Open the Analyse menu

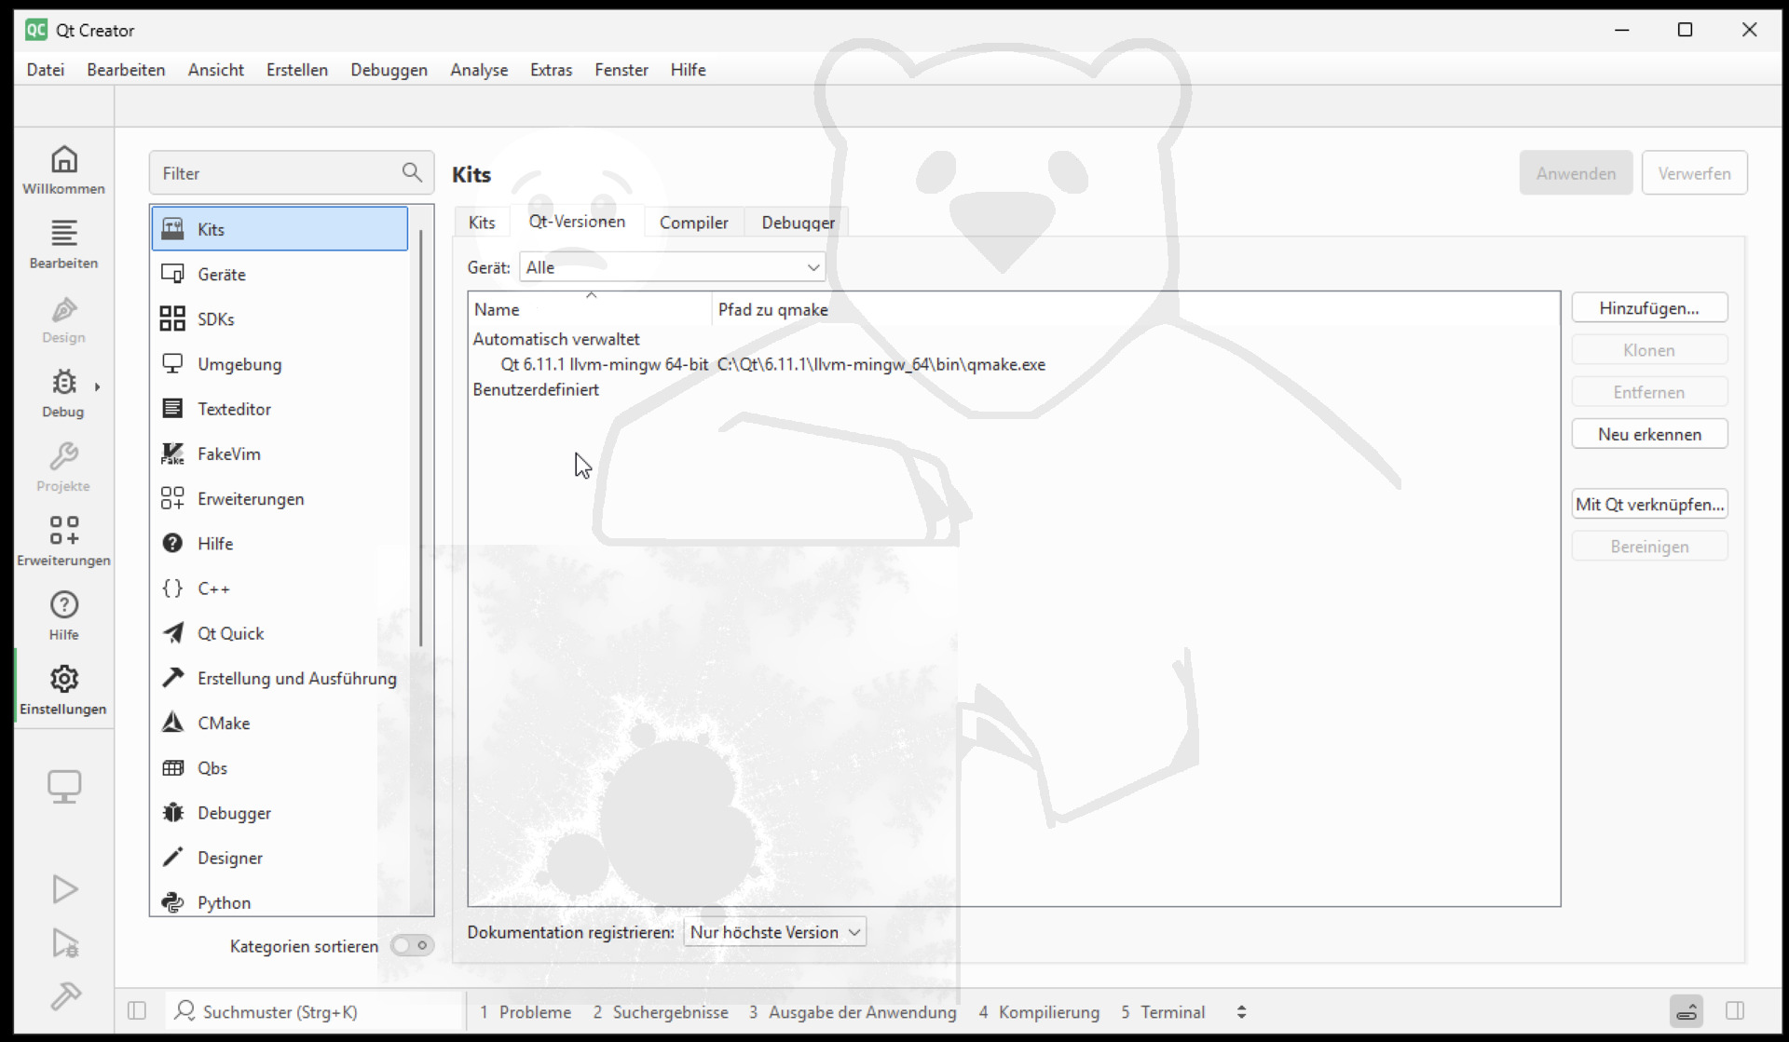click(x=479, y=70)
